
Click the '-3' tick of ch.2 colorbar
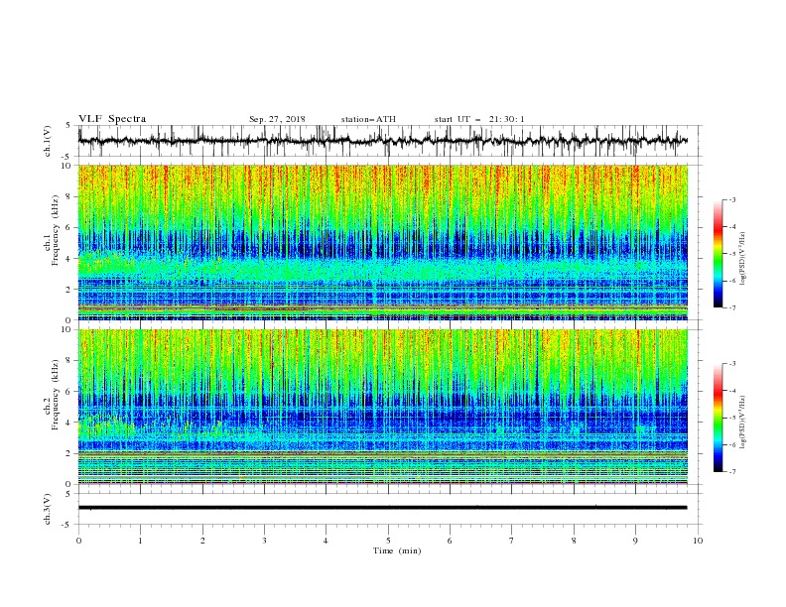[731, 364]
